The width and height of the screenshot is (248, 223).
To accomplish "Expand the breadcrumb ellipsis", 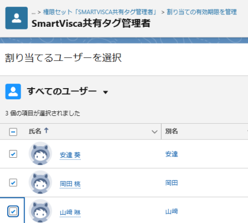I will point(33,13).
